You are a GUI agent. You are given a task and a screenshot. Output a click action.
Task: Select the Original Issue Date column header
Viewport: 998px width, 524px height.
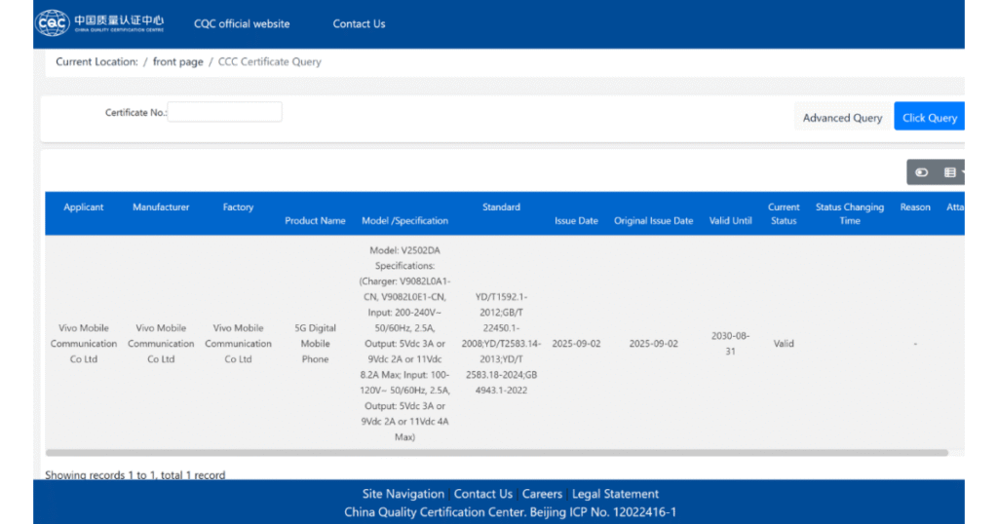tap(654, 221)
